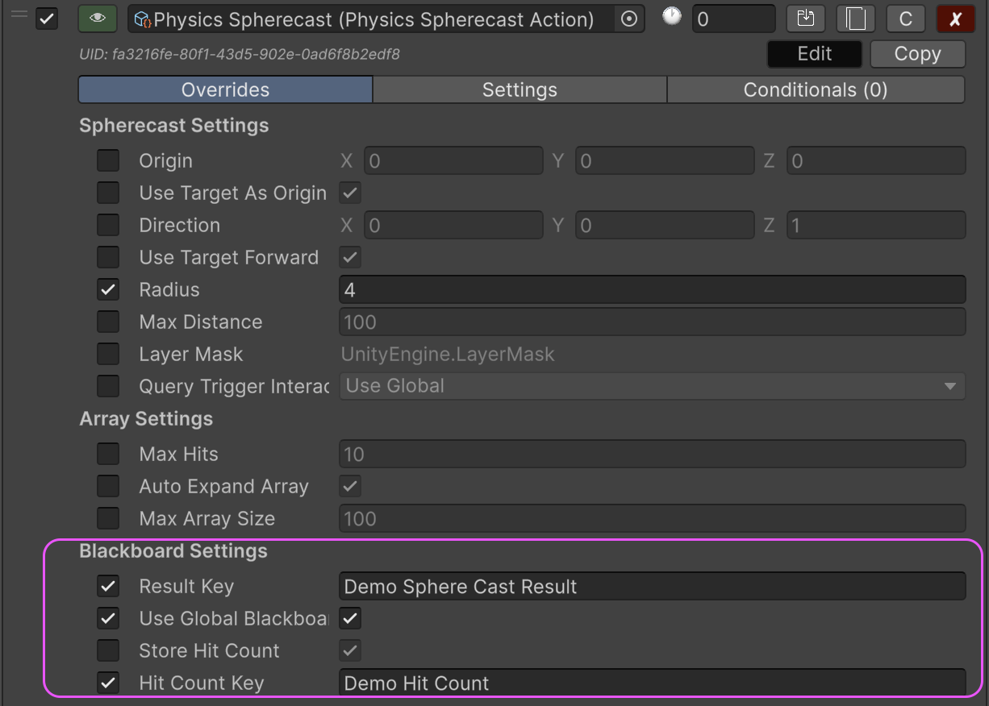Disable the action's enabled checkbox in the header
Image resolution: width=989 pixels, height=706 pixels.
pyautogui.click(x=47, y=19)
